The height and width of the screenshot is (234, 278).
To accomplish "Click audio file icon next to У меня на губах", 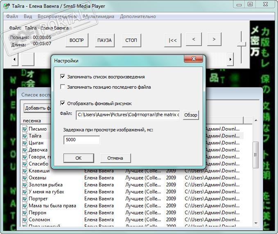I will point(25,191).
